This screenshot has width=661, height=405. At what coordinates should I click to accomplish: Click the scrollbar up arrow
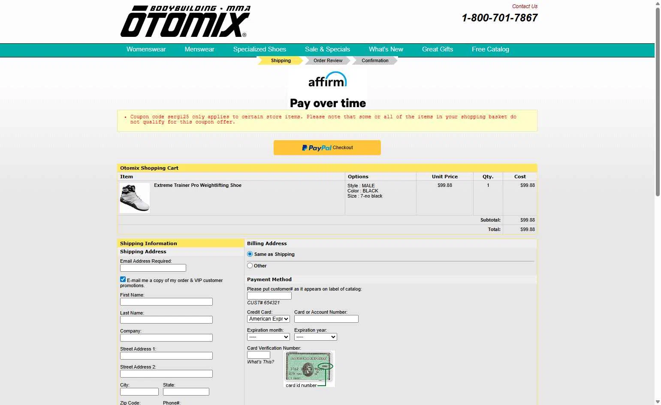pos(658,3)
